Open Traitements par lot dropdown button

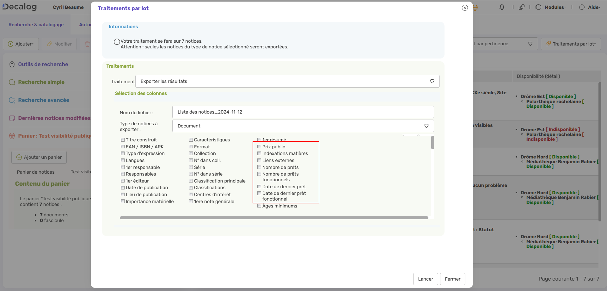pos(571,44)
